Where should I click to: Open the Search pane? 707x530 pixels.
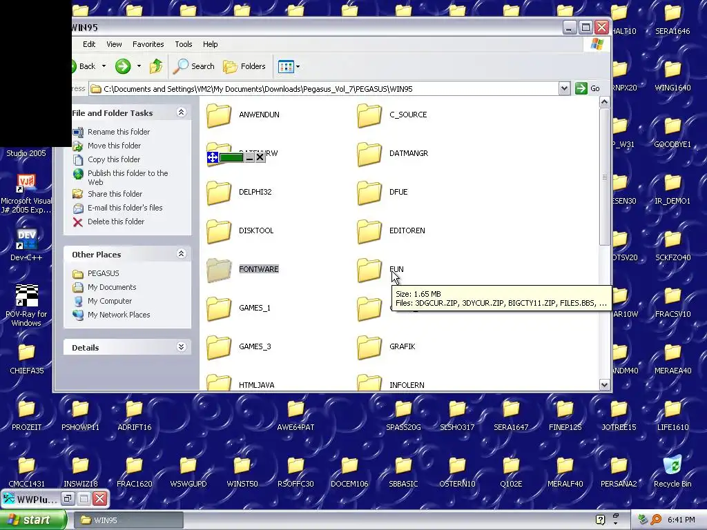tap(194, 67)
